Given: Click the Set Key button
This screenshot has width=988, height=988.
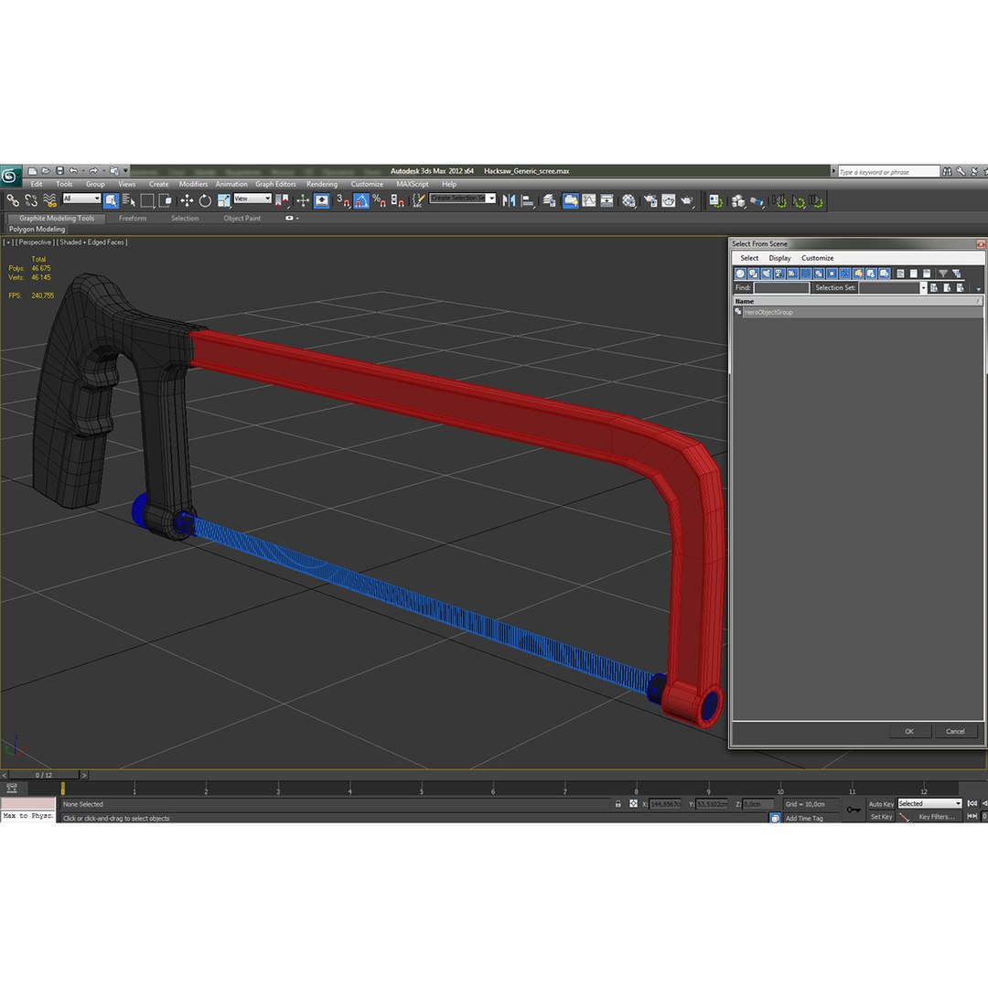Looking at the screenshot, I should point(881,817).
